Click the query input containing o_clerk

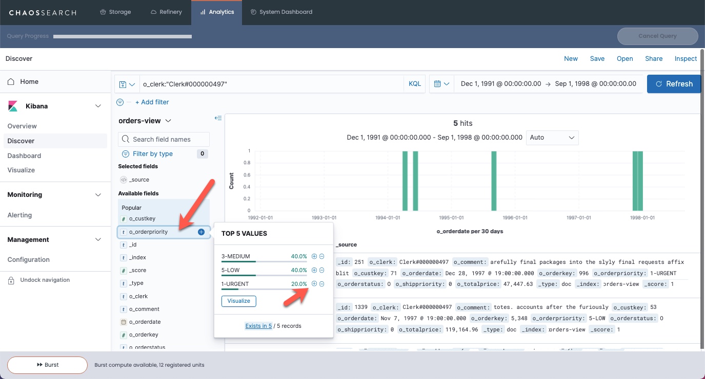(271, 84)
